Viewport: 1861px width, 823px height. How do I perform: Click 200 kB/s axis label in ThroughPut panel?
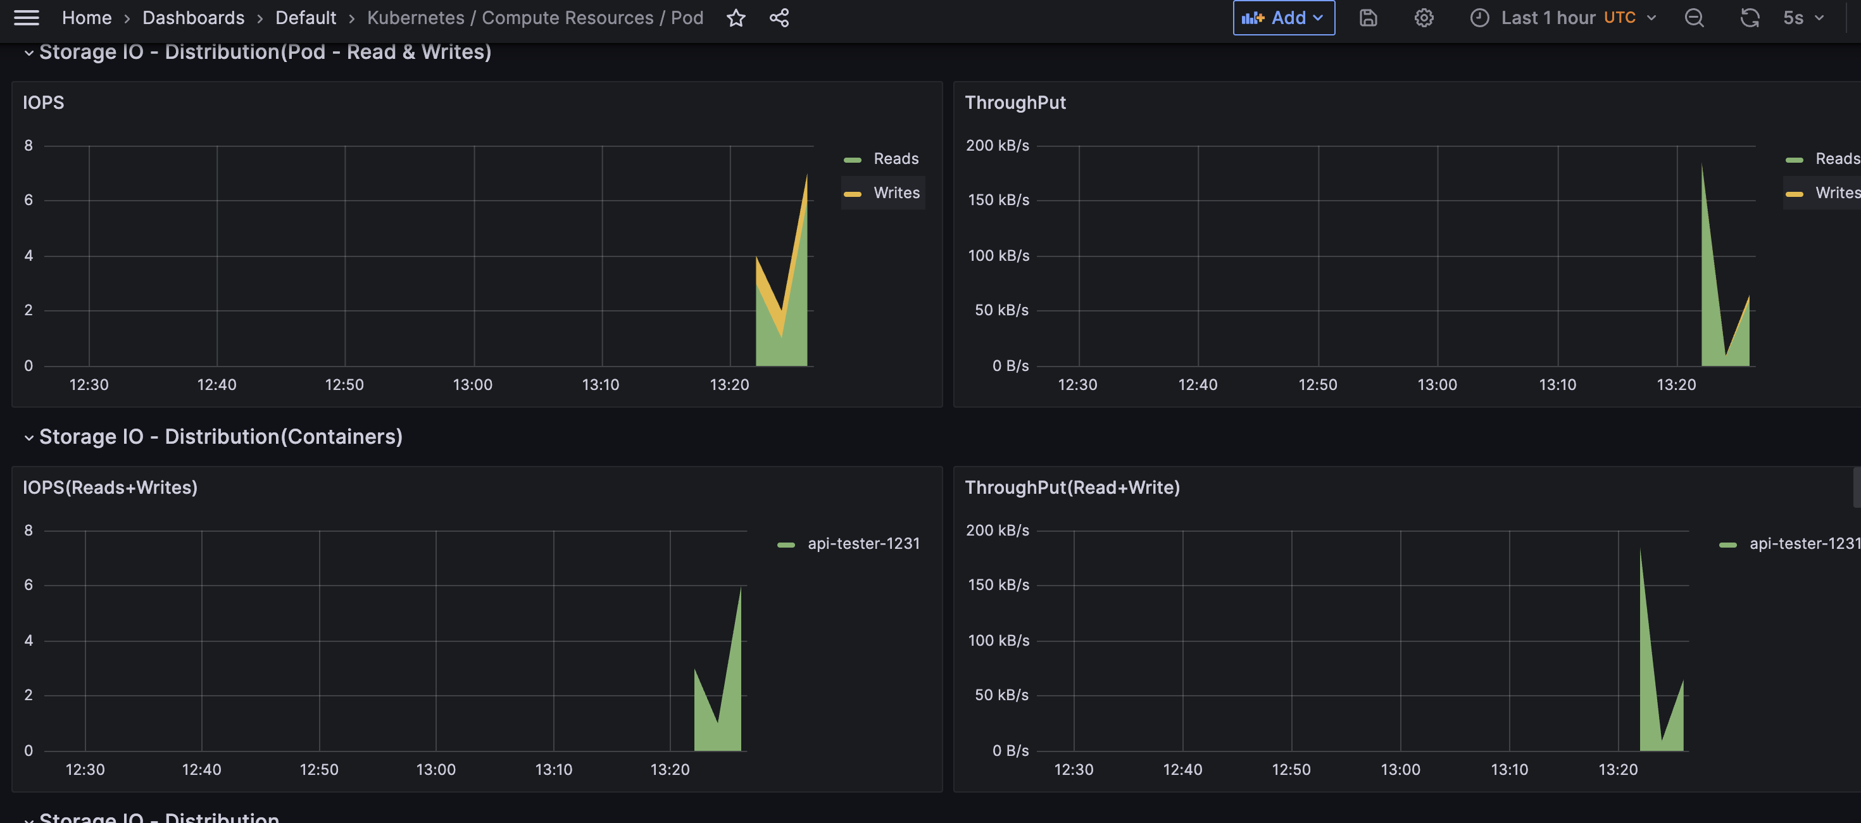coord(997,145)
